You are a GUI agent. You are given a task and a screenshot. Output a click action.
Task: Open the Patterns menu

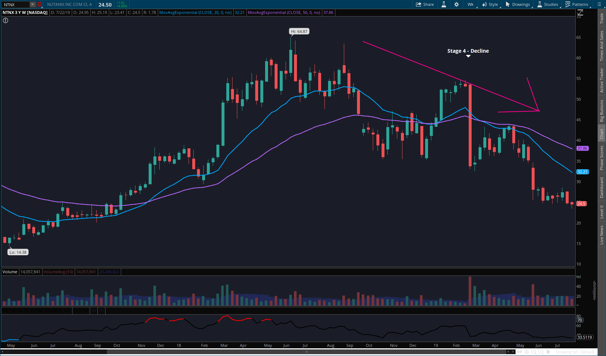[577, 4]
